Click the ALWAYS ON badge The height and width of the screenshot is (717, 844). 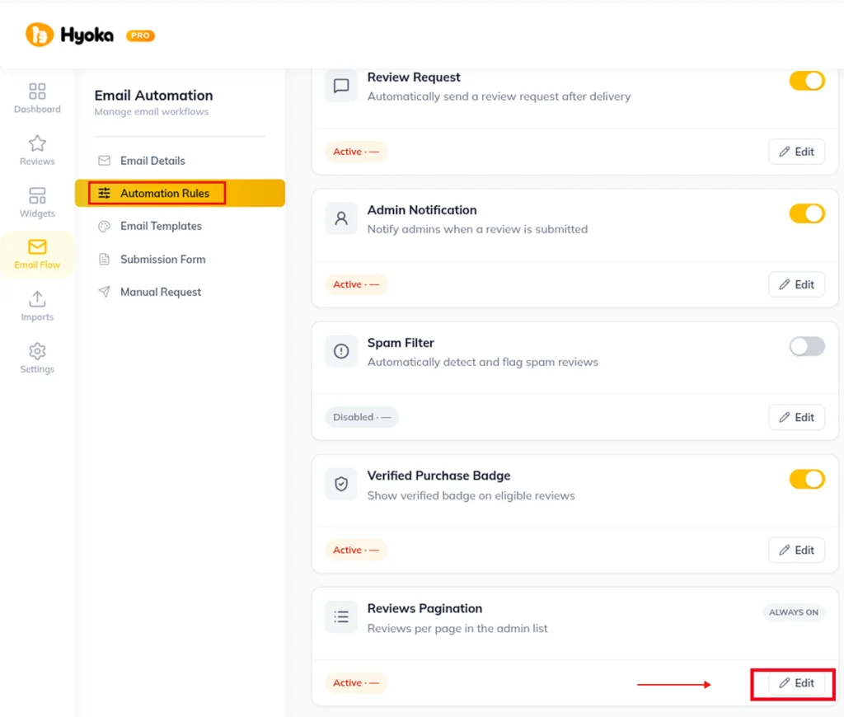point(794,612)
